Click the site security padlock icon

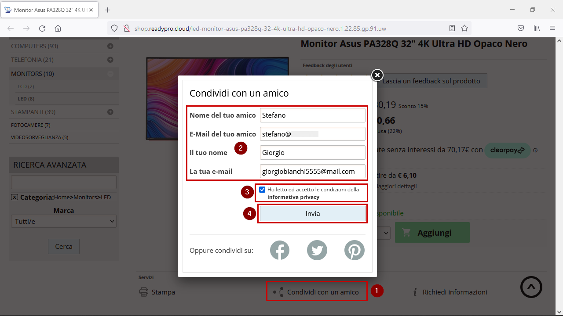pyautogui.click(x=127, y=29)
